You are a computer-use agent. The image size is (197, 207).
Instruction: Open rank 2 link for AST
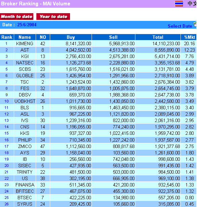click(x=6, y=50)
